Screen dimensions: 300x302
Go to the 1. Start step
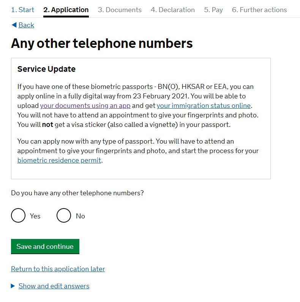(x=22, y=10)
